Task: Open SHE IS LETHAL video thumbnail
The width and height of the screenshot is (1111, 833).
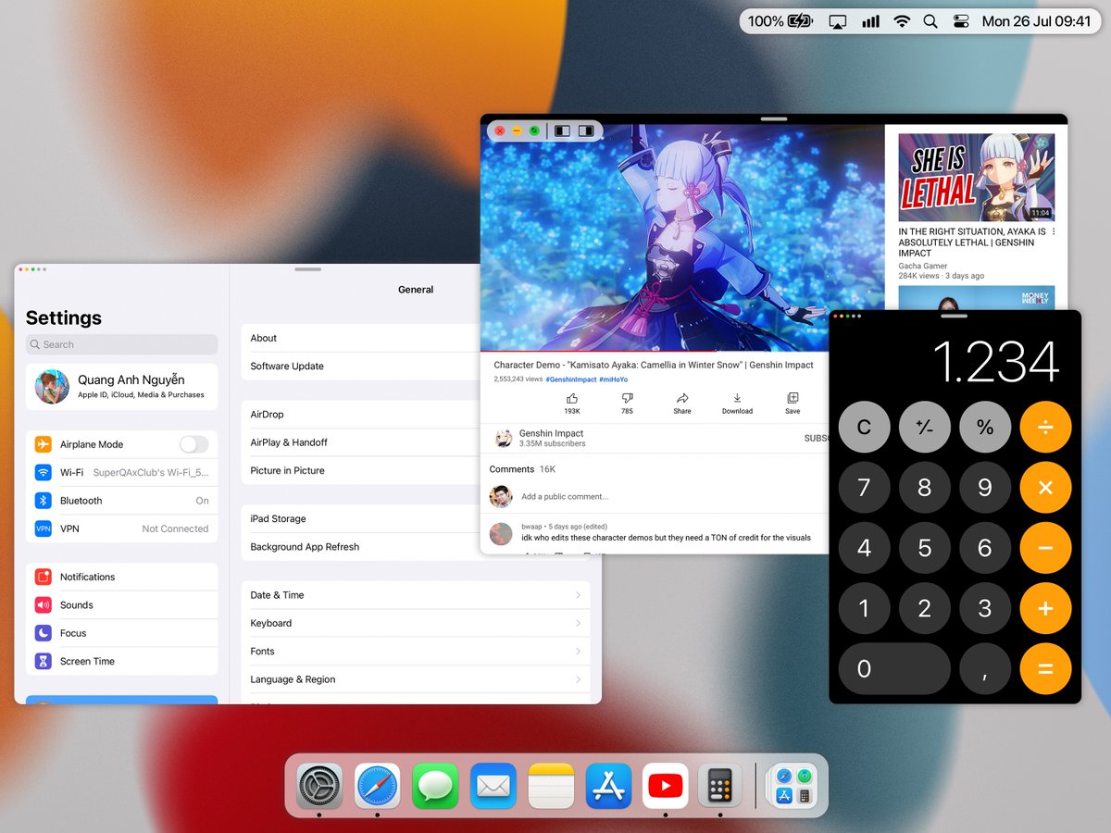Action: pos(977,177)
